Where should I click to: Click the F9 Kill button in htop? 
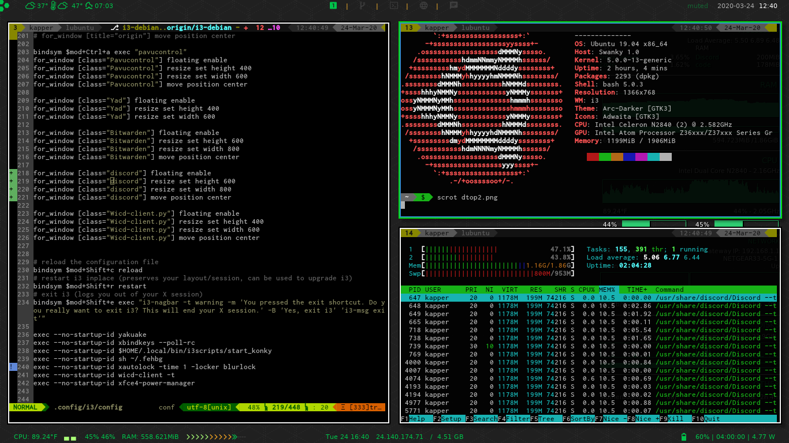pos(675,419)
